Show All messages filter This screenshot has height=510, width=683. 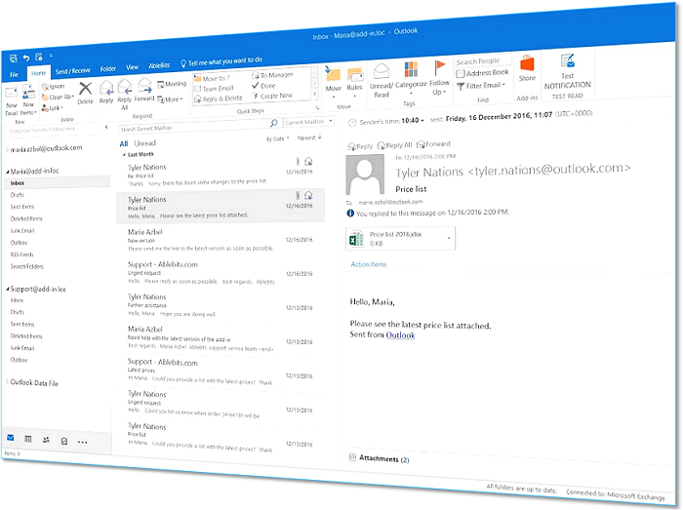point(124,144)
